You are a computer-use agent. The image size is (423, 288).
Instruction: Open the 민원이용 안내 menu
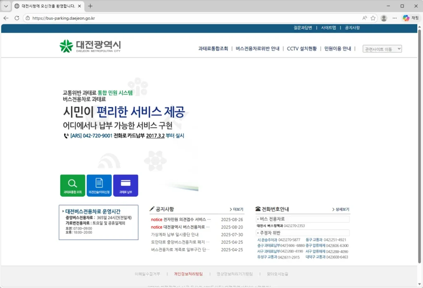(x=338, y=48)
